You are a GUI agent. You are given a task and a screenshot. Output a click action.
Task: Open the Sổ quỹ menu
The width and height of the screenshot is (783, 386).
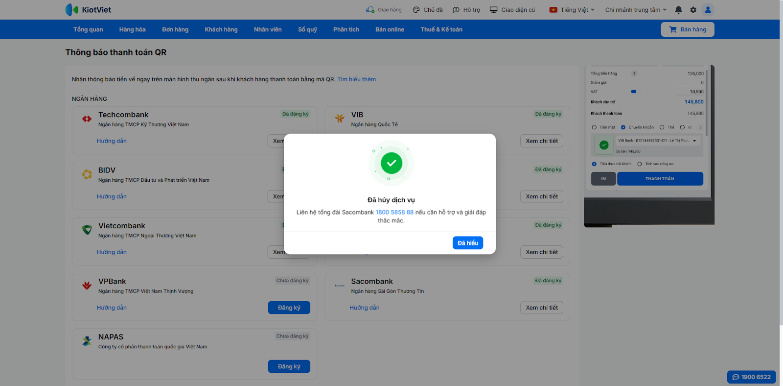click(307, 29)
